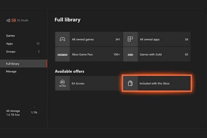Open All owned games tile
The image size is (207, 138).
click(x=89, y=39)
